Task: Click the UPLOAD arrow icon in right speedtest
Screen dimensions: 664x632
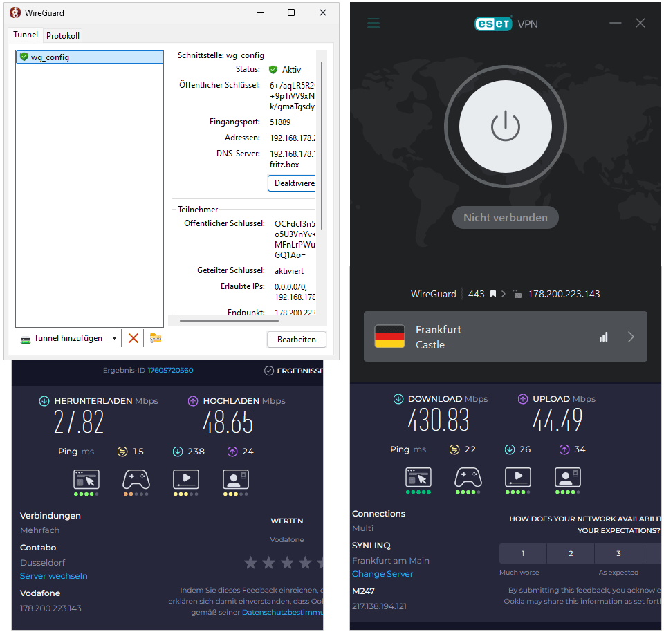Action: (523, 399)
